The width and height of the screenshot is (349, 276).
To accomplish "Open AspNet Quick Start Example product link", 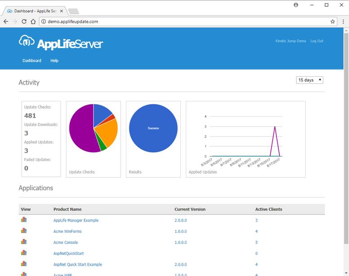I will tap(78, 264).
